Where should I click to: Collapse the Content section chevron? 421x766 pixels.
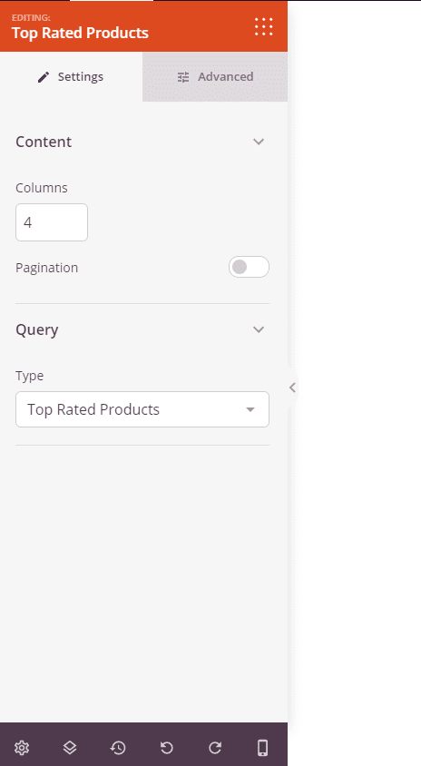[259, 142]
